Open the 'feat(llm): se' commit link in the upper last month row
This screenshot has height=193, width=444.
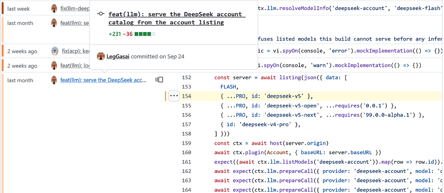[75, 23]
